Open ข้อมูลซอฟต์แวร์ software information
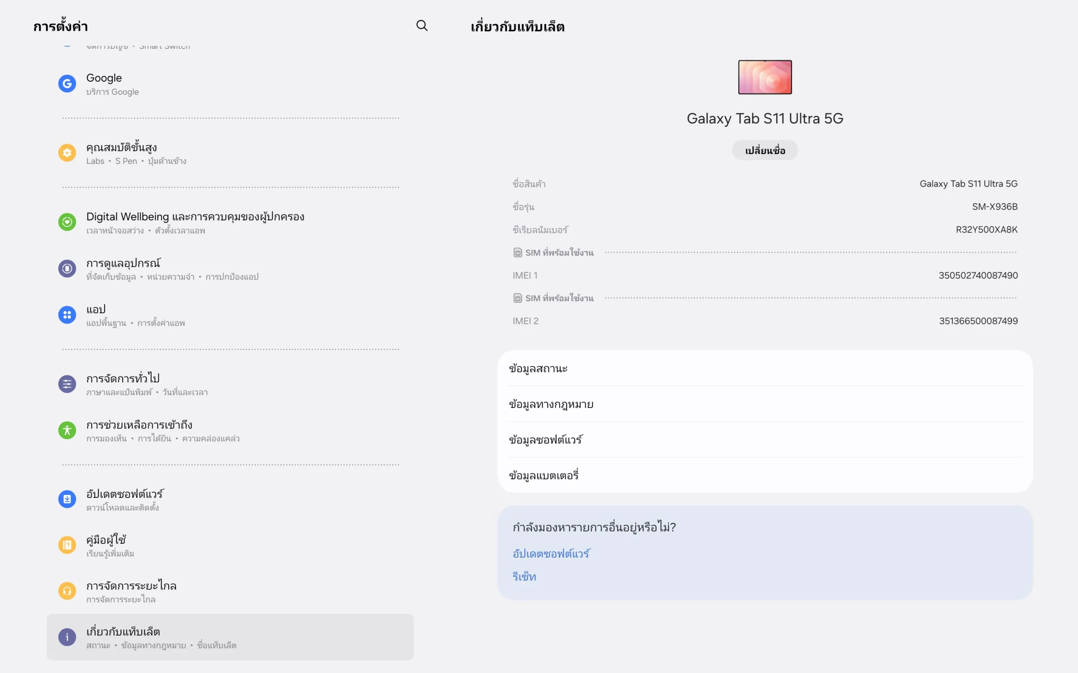 click(765, 439)
